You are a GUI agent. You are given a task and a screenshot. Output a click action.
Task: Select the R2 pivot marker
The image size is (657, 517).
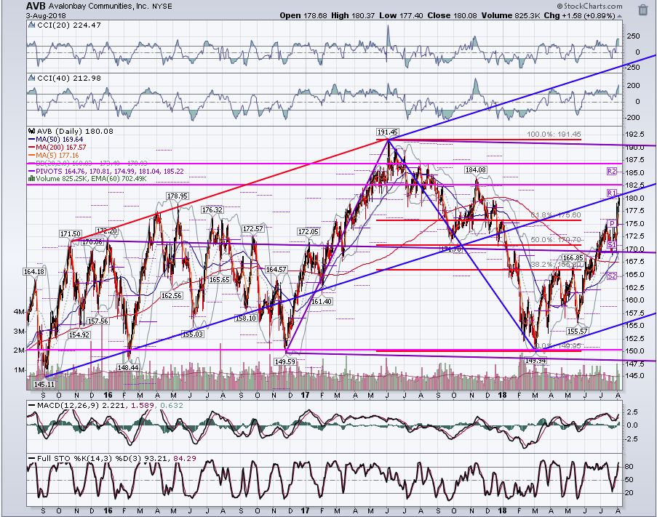click(x=612, y=171)
